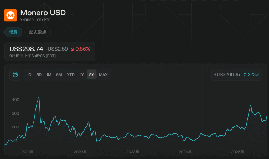Choose the 6M time range
Image resolution: width=269 pixels, height=159 pixels.
pos(59,75)
